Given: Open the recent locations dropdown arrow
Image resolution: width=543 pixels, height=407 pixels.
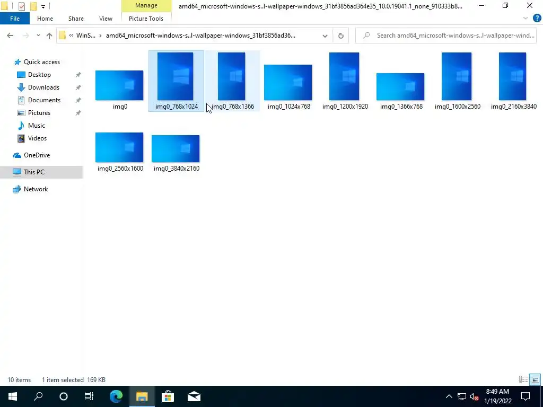Looking at the screenshot, I should (38, 36).
